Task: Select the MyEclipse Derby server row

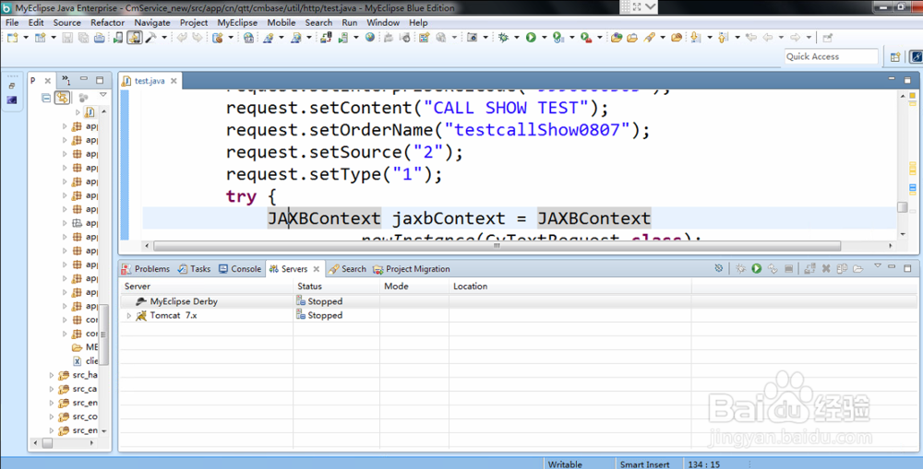Action: [x=521, y=301]
